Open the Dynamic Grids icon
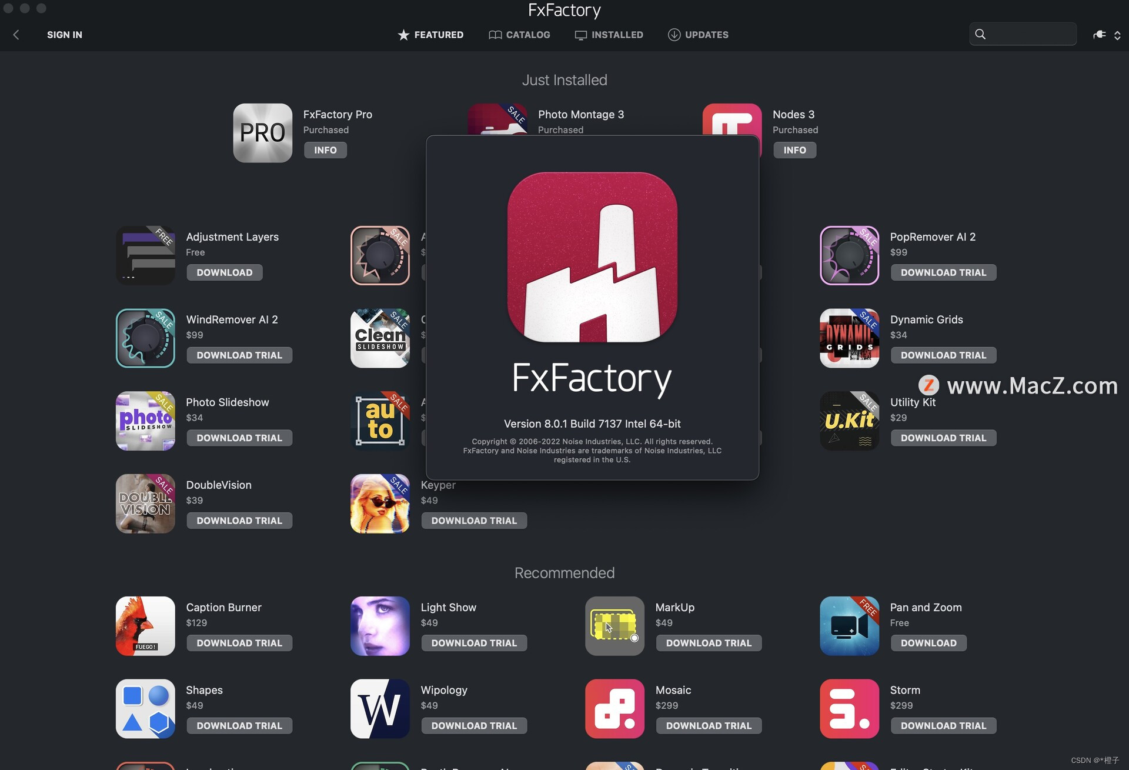The image size is (1129, 770). [849, 338]
